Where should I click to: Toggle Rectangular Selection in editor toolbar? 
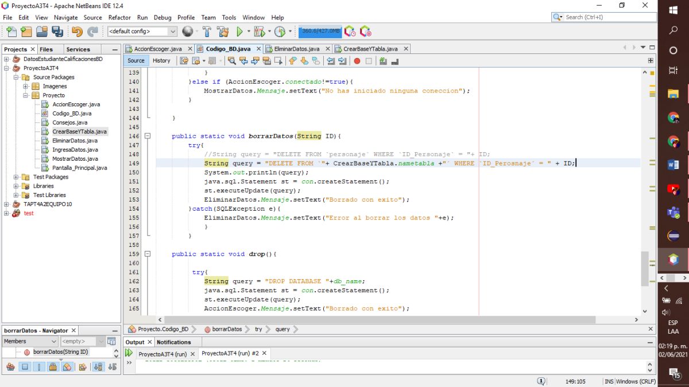278,60
